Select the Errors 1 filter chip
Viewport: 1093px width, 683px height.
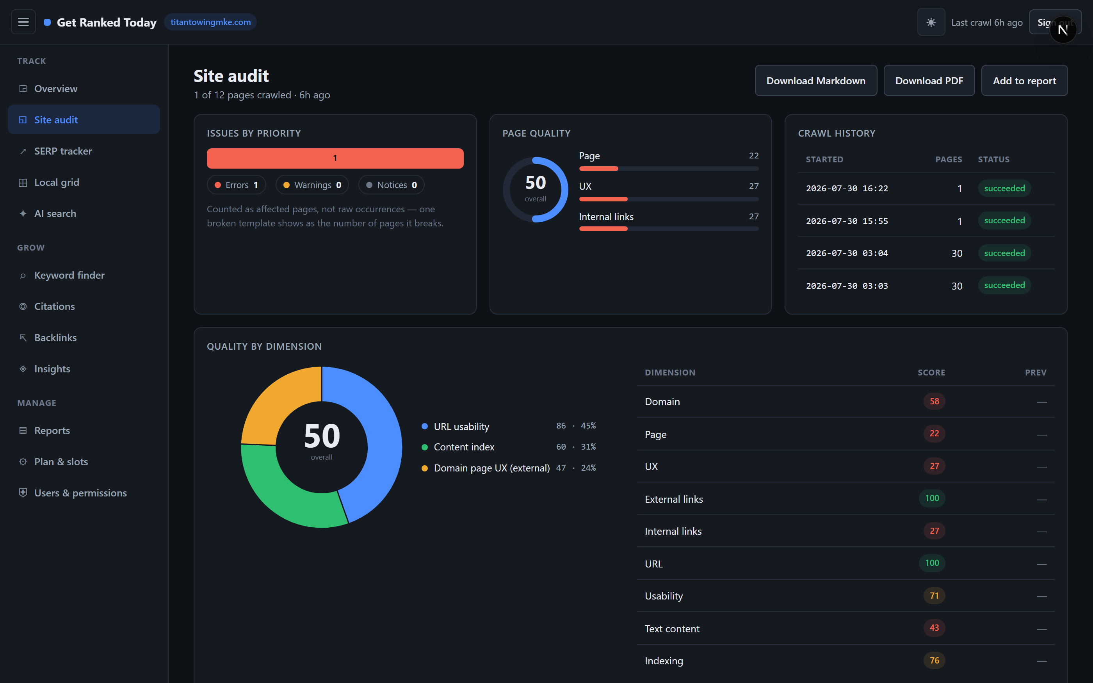[x=236, y=185]
